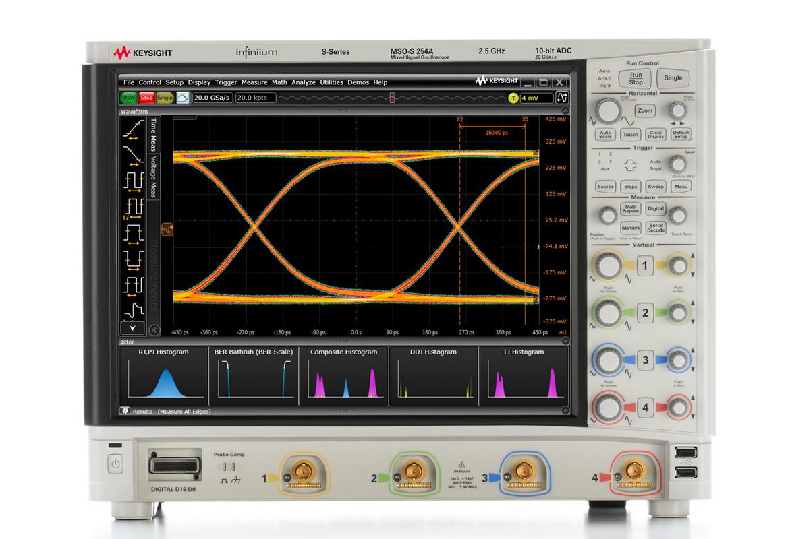Click the Serial Decode key

pyautogui.click(x=656, y=228)
